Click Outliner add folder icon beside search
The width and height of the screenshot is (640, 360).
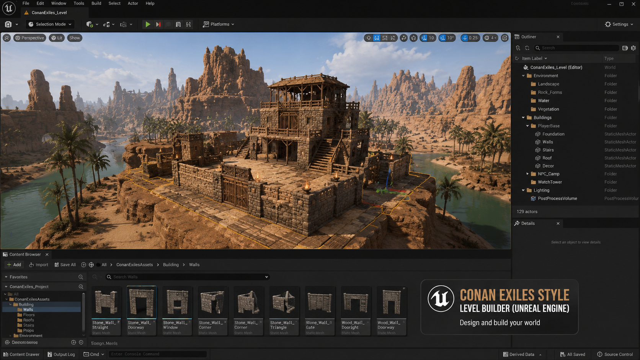click(x=625, y=48)
